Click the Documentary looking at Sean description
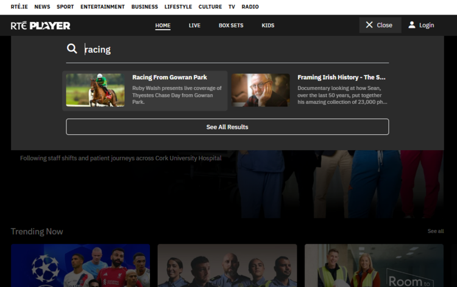 tap(342, 95)
